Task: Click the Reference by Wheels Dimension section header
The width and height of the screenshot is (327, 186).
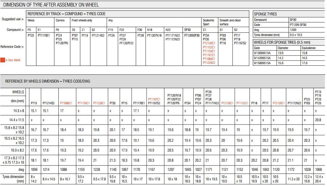Action: tap(48, 81)
